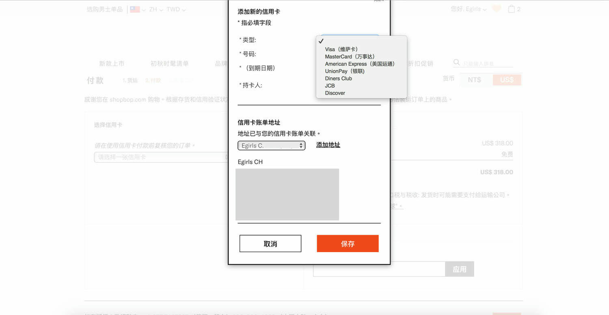This screenshot has width=609, height=315.
Task: Select Diners Club card type
Action: (338, 78)
